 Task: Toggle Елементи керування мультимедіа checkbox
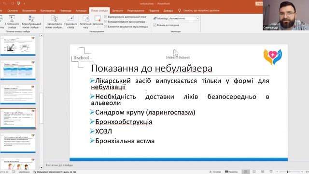pos(106,27)
